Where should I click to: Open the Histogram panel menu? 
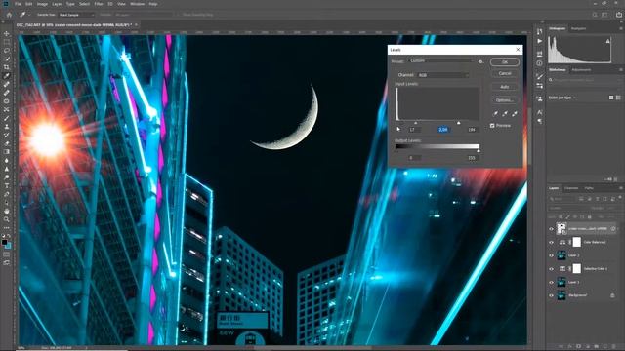click(621, 28)
